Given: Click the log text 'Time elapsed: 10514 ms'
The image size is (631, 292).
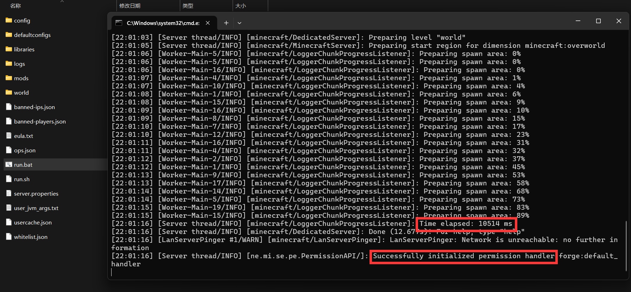Looking at the screenshot, I should click(466, 223).
